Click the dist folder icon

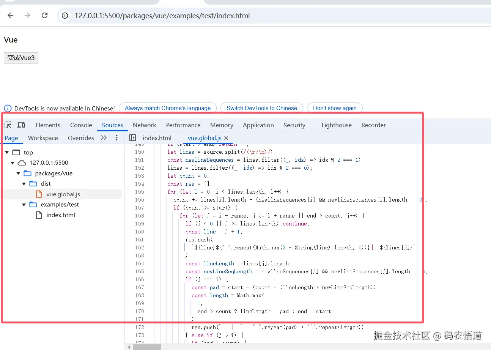click(x=33, y=184)
